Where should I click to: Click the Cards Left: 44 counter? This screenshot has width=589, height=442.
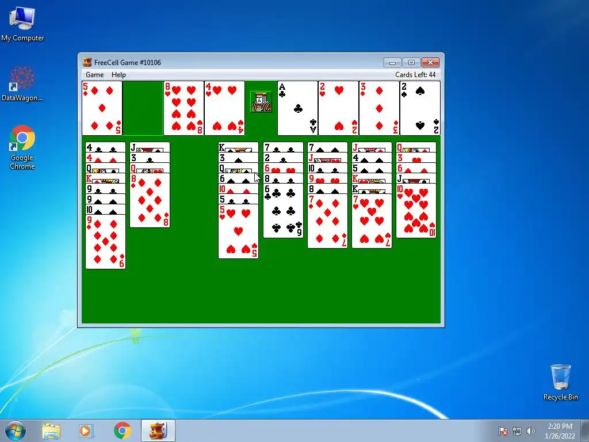pyautogui.click(x=415, y=75)
